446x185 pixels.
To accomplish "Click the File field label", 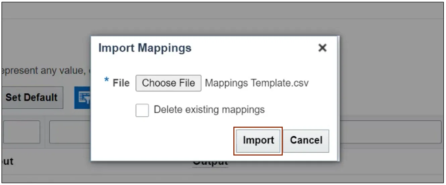I will pyautogui.click(x=121, y=83).
